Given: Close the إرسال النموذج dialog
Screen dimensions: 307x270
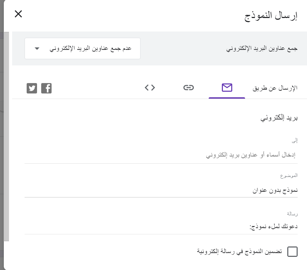Looking at the screenshot, I should pos(18,14).
